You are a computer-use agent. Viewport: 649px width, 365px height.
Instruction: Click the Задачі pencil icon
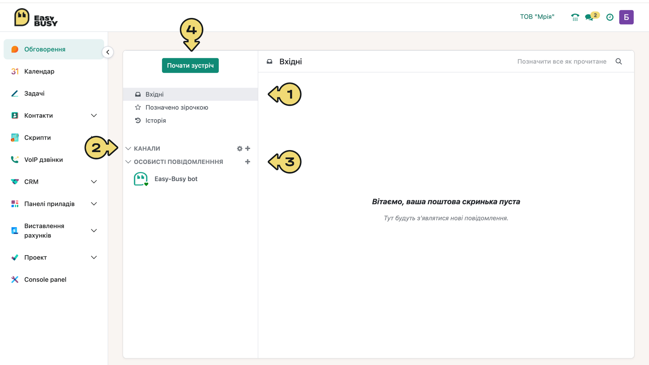15,94
